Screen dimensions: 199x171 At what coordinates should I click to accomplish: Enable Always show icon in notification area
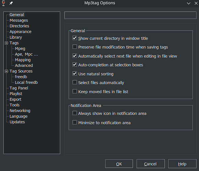point(75,113)
